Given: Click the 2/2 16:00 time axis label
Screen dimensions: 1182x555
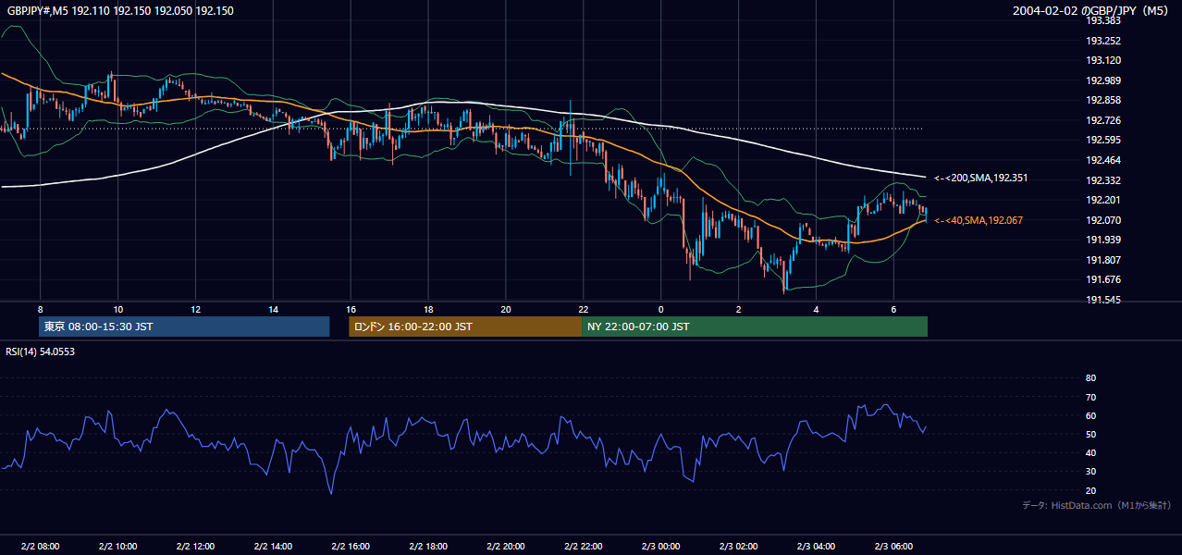Looking at the screenshot, I should click(351, 546).
